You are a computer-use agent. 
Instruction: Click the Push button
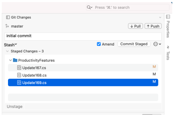pos(153,26)
